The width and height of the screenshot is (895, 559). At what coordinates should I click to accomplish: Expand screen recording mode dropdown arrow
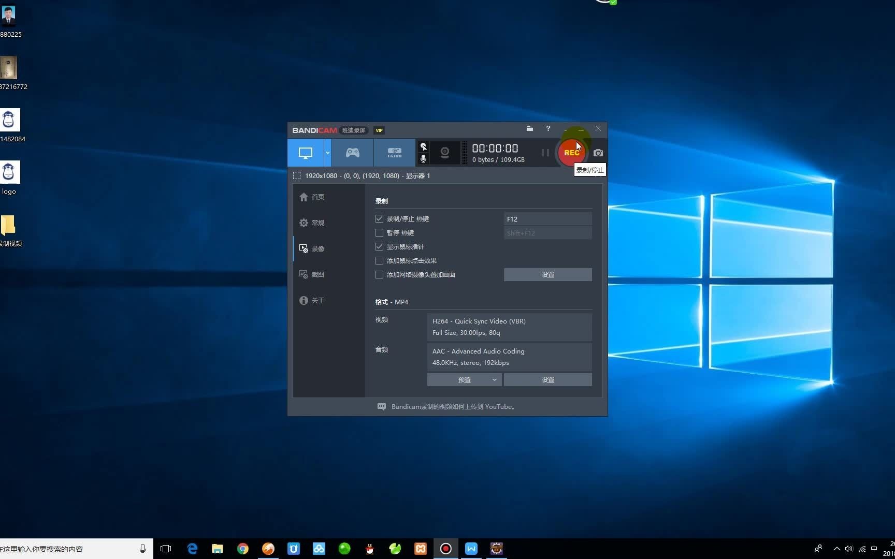coord(328,153)
